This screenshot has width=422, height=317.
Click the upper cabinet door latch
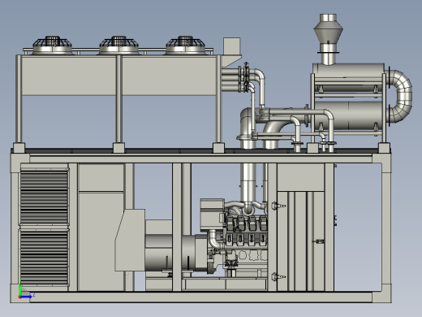(278, 206)
